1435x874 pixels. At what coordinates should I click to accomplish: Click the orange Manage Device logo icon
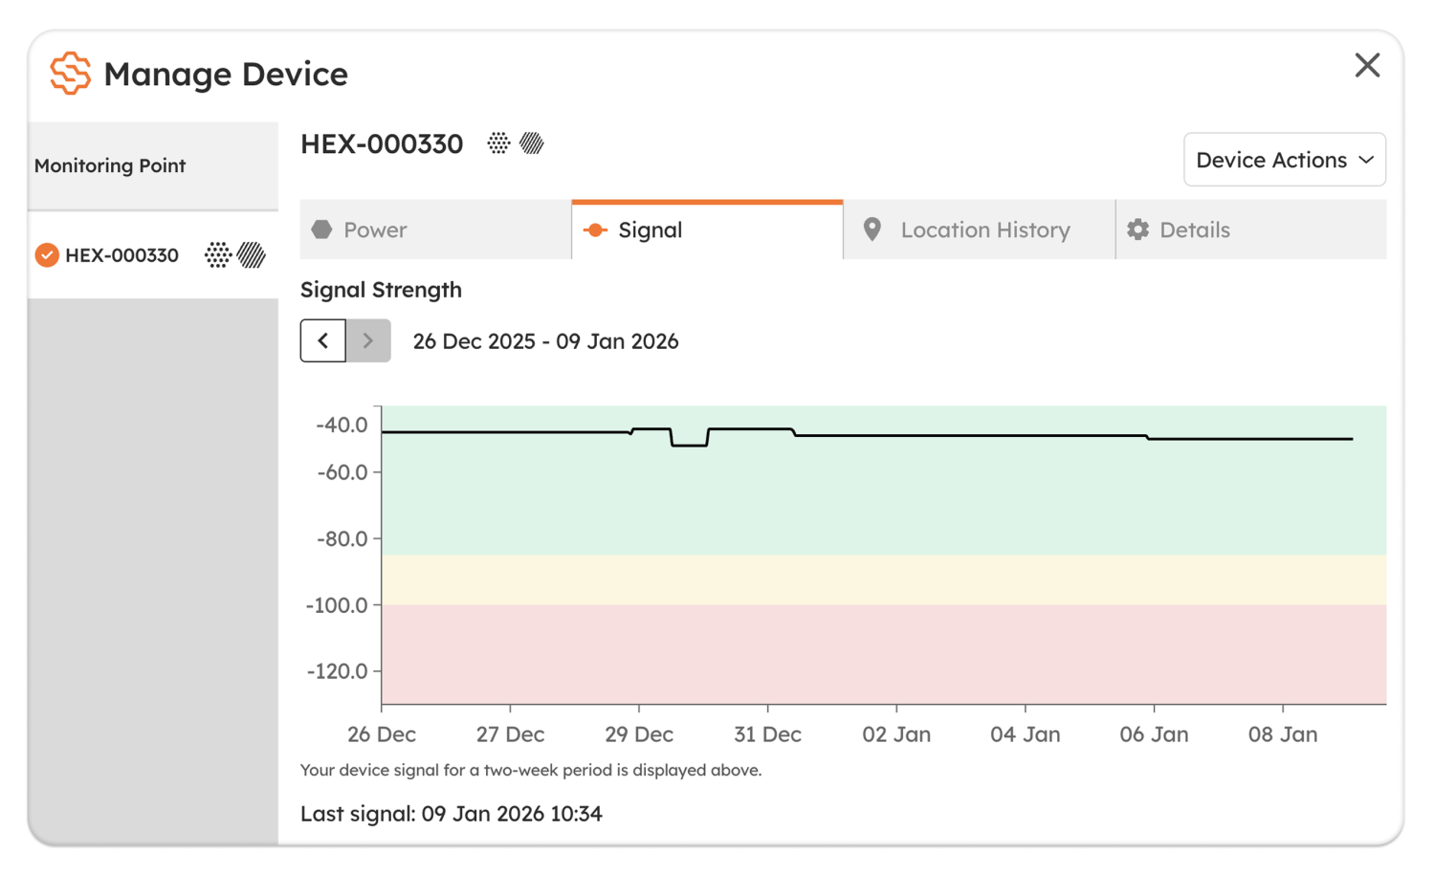[x=70, y=74]
